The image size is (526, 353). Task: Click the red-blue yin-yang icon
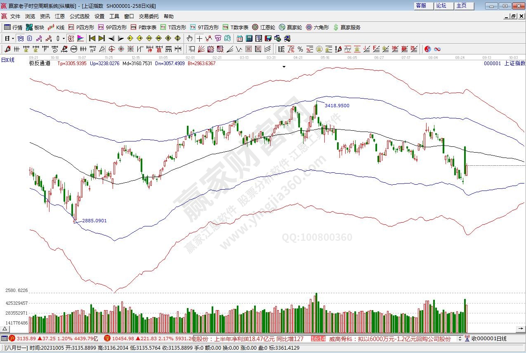[428, 49]
